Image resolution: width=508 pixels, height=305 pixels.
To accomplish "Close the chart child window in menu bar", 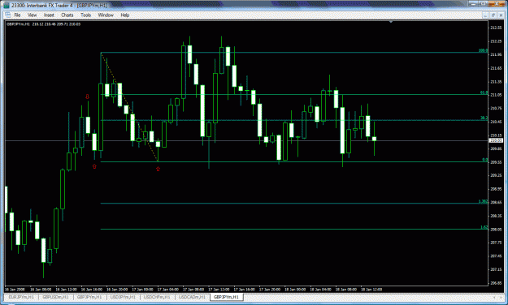I will pos(501,15).
